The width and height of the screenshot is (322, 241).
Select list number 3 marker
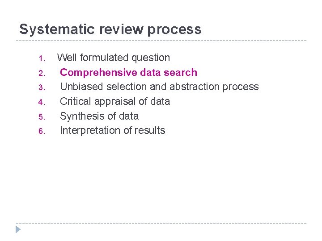point(40,87)
